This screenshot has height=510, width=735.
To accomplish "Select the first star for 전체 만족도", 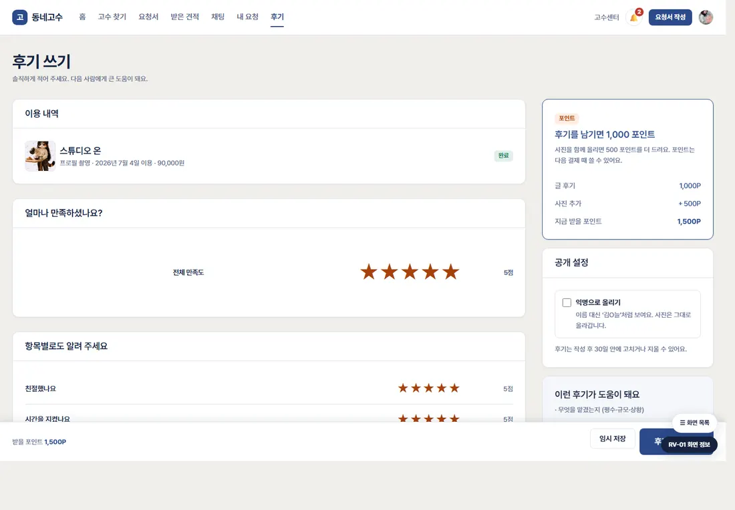I will pos(369,272).
